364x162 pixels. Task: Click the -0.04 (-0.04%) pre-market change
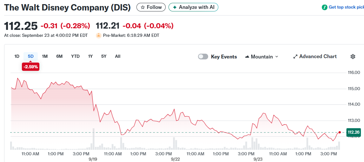point(148,26)
